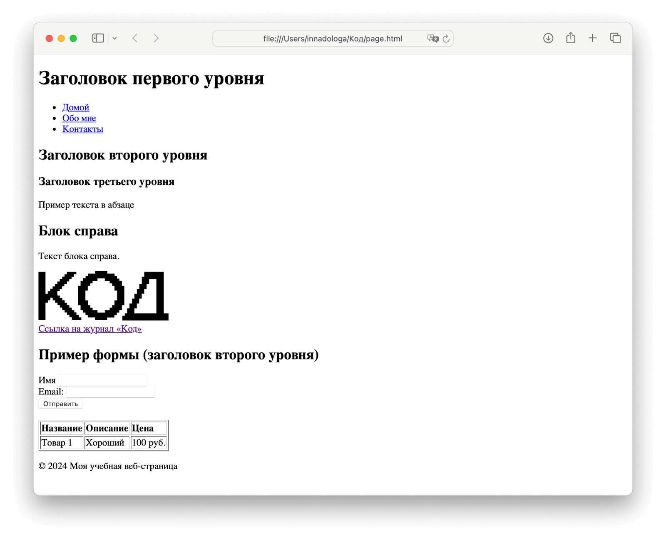Click the Заголовок первого уровня heading

[151, 79]
